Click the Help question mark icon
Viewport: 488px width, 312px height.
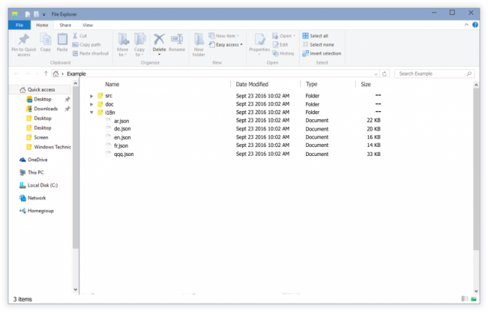point(477,25)
